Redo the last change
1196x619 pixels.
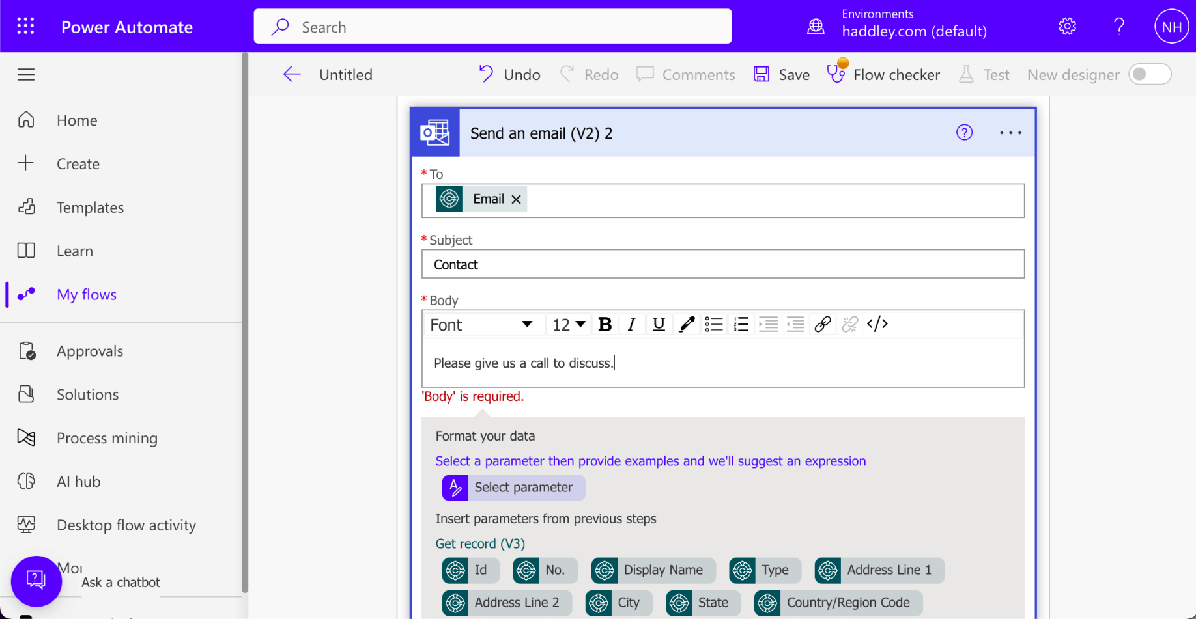589,74
